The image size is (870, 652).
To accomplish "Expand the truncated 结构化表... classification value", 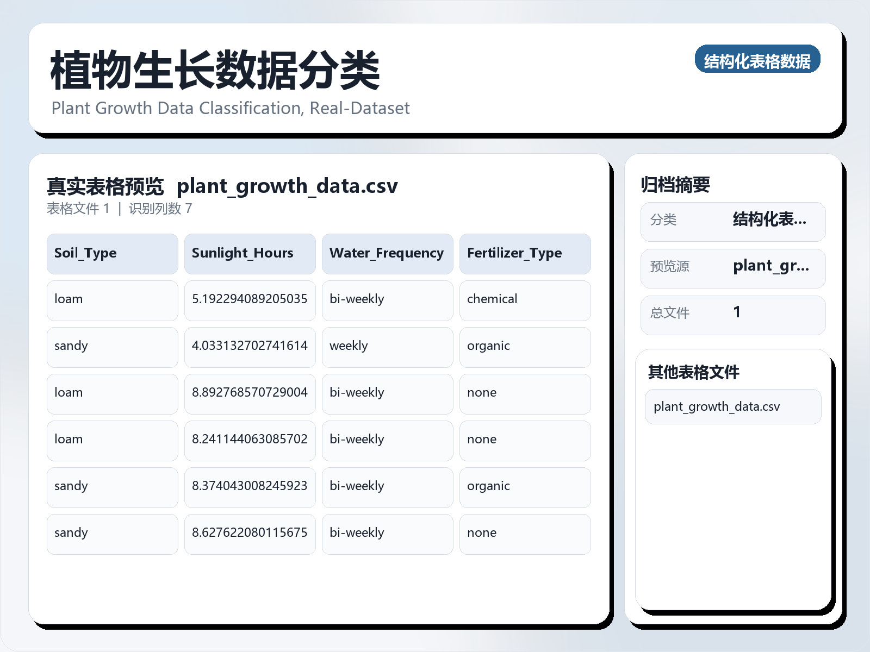I will 770,221.
